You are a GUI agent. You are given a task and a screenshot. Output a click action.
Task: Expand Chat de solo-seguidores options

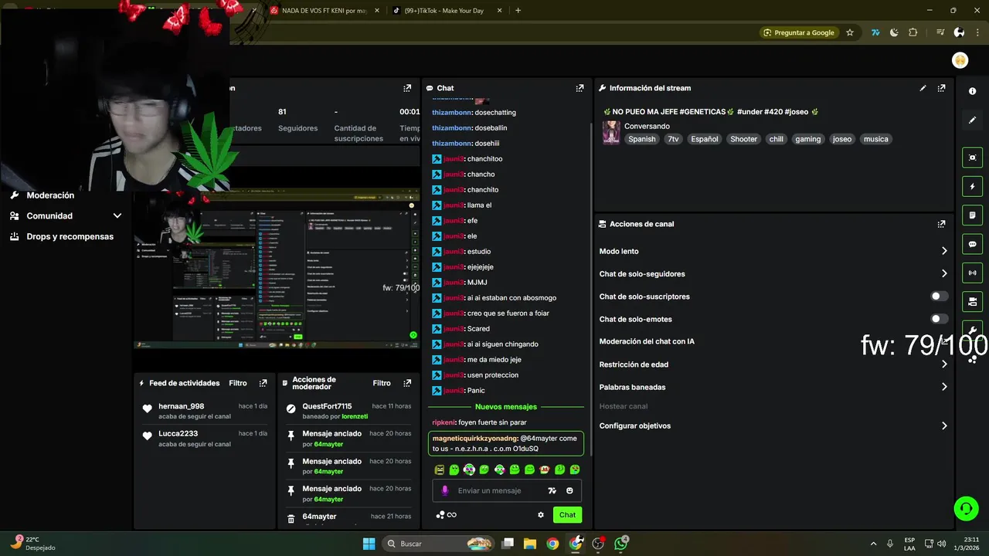pyautogui.click(x=943, y=273)
